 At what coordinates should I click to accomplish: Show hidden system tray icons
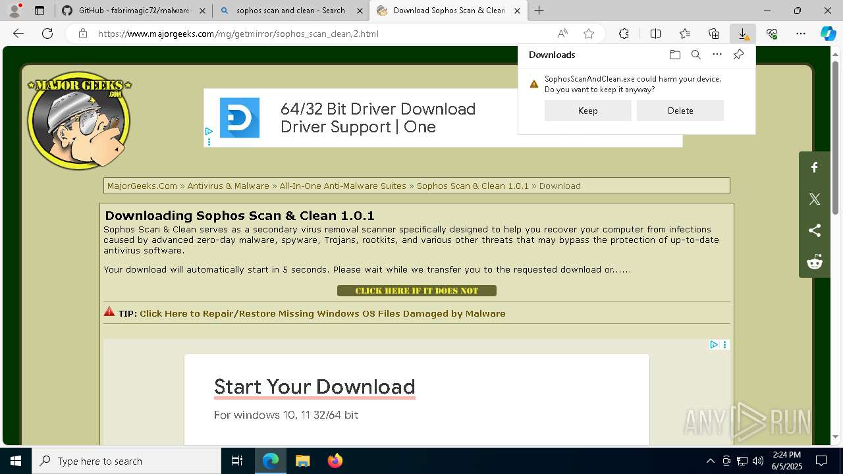[x=710, y=461]
